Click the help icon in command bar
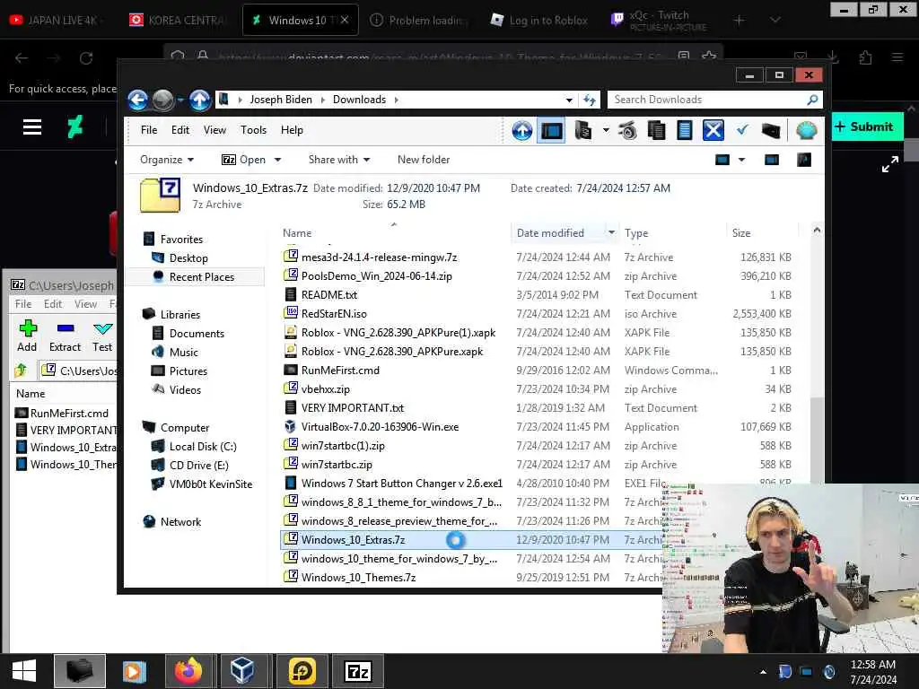Image resolution: width=919 pixels, height=689 pixels. [803, 160]
